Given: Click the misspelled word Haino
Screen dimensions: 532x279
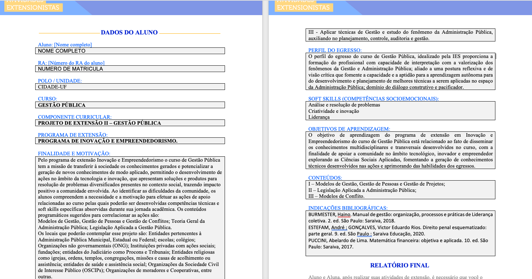Looking at the screenshot, I should pyautogui.click(x=344, y=214).
